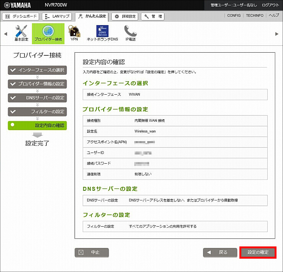
Task: Go to the プロバイダー情報の設定 step
Action: [x=37, y=84]
